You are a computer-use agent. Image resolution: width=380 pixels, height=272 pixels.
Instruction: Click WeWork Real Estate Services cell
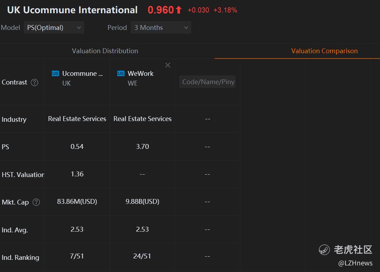pos(143,119)
